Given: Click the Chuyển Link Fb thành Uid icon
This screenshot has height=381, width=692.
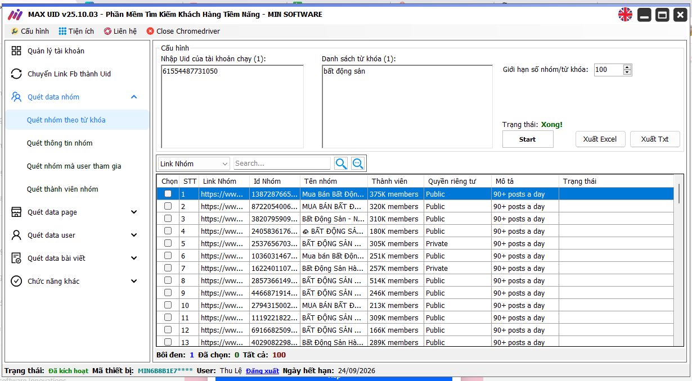Looking at the screenshot, I should click(x=16, y=74).
